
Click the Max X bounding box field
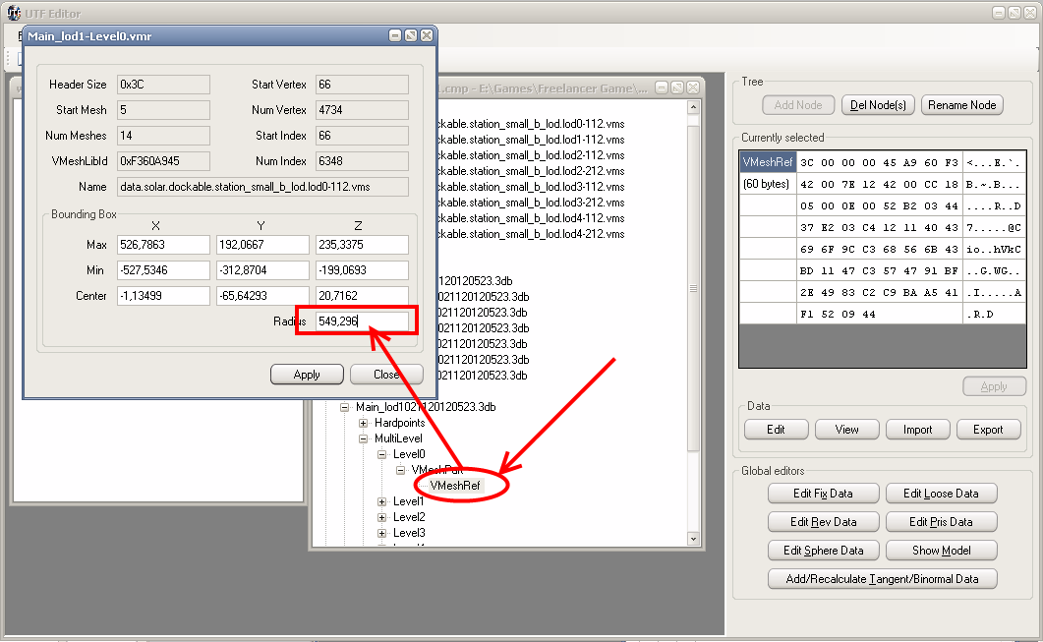point(163,245)
